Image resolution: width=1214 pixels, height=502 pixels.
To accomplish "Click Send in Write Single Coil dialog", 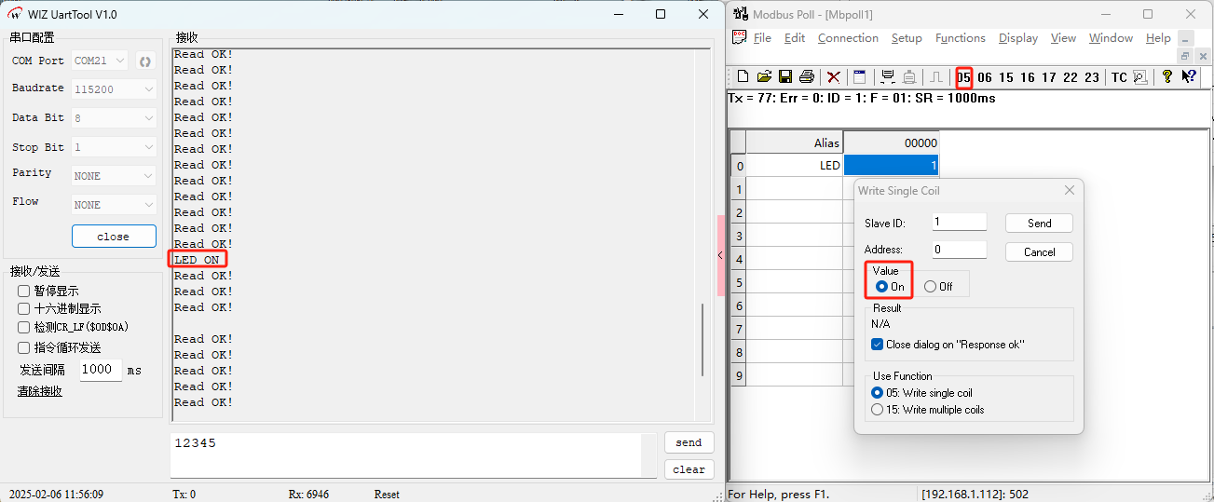I will [1039, 224].
